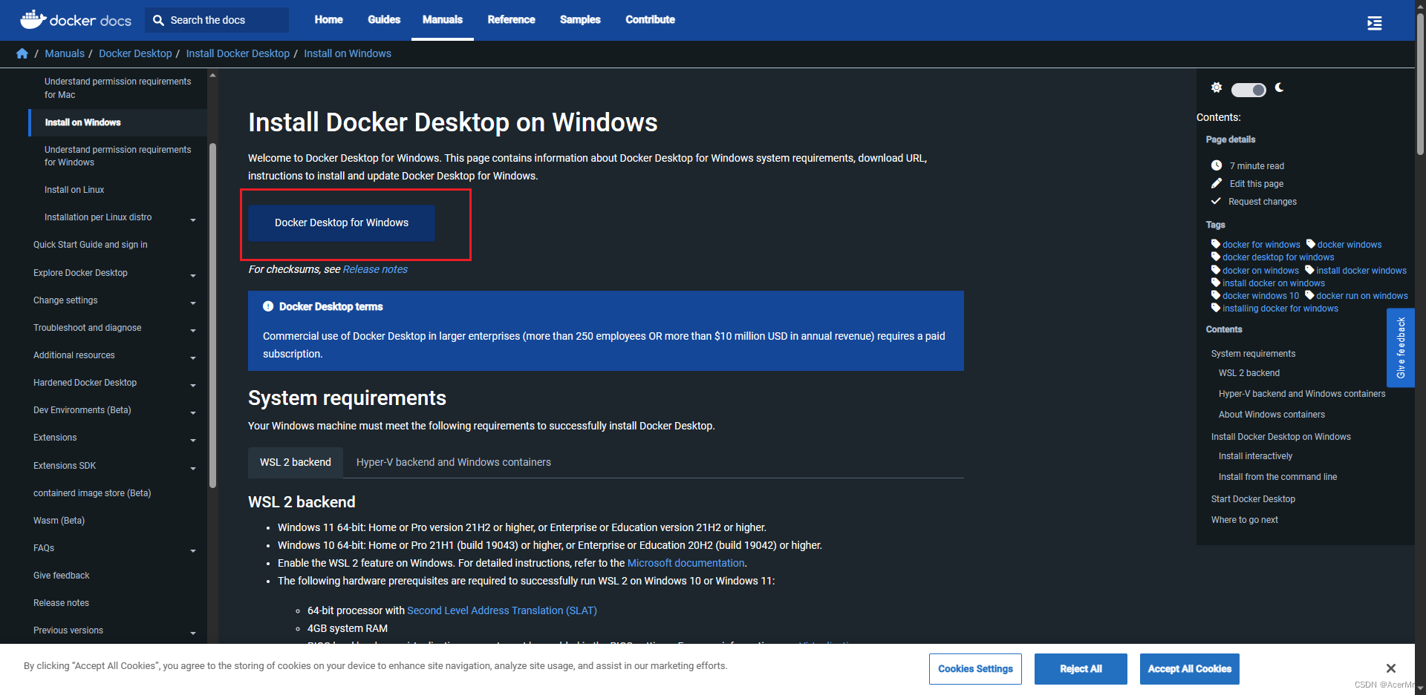
Task: Open the Give feedback sidebar item
Action: [61, 576]
